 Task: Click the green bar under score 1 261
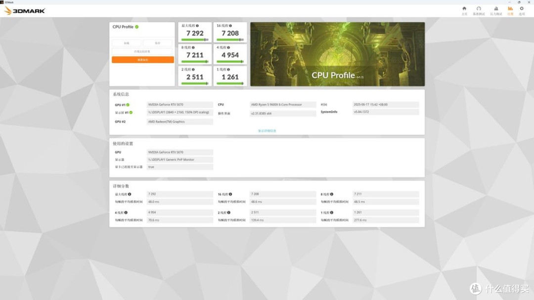click(x=230, y=83)
